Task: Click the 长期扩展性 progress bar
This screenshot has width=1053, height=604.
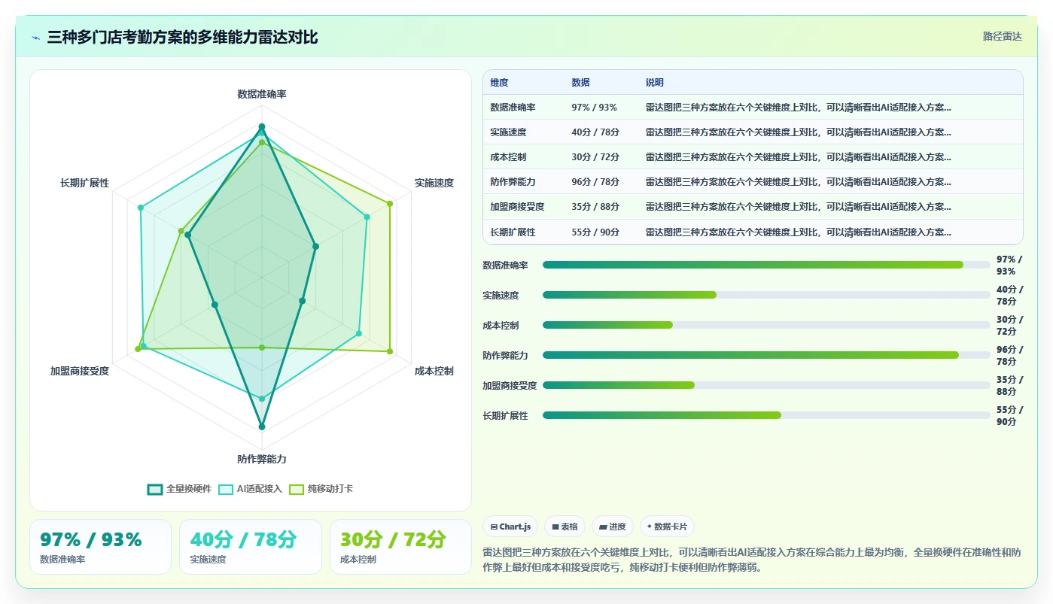Action: (x=766, y=415)
